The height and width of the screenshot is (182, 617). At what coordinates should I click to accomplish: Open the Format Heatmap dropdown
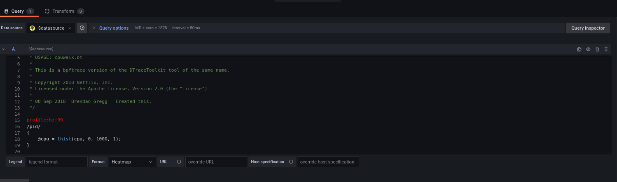pos(132,162)
